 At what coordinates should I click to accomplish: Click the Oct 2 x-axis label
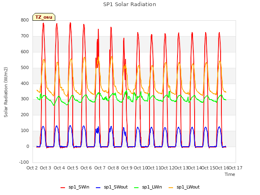coord(32,168)
